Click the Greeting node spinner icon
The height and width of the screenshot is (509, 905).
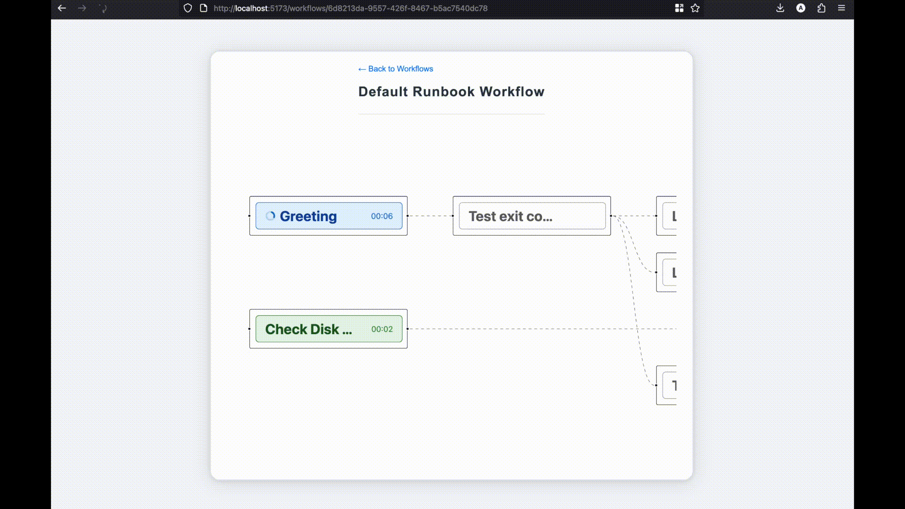coord(271,216)
